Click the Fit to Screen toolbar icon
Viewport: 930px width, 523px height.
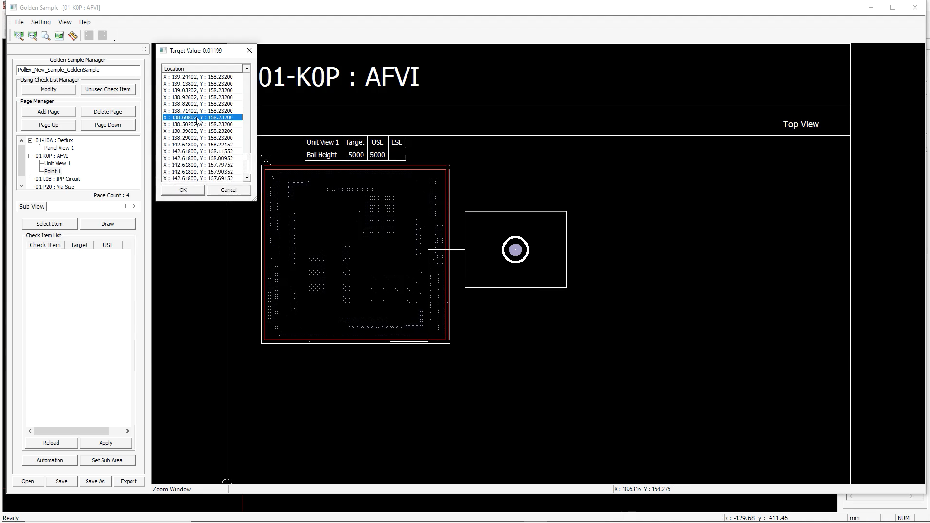(x=59, y=36)
